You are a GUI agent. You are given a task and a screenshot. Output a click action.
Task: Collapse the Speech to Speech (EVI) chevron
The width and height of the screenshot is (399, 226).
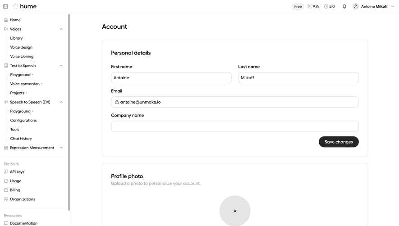[61, 102]
